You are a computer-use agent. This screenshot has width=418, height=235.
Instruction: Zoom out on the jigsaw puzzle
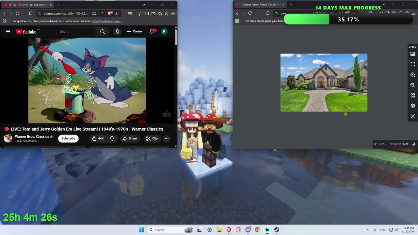pyautogui.click(x=413, y=85)
